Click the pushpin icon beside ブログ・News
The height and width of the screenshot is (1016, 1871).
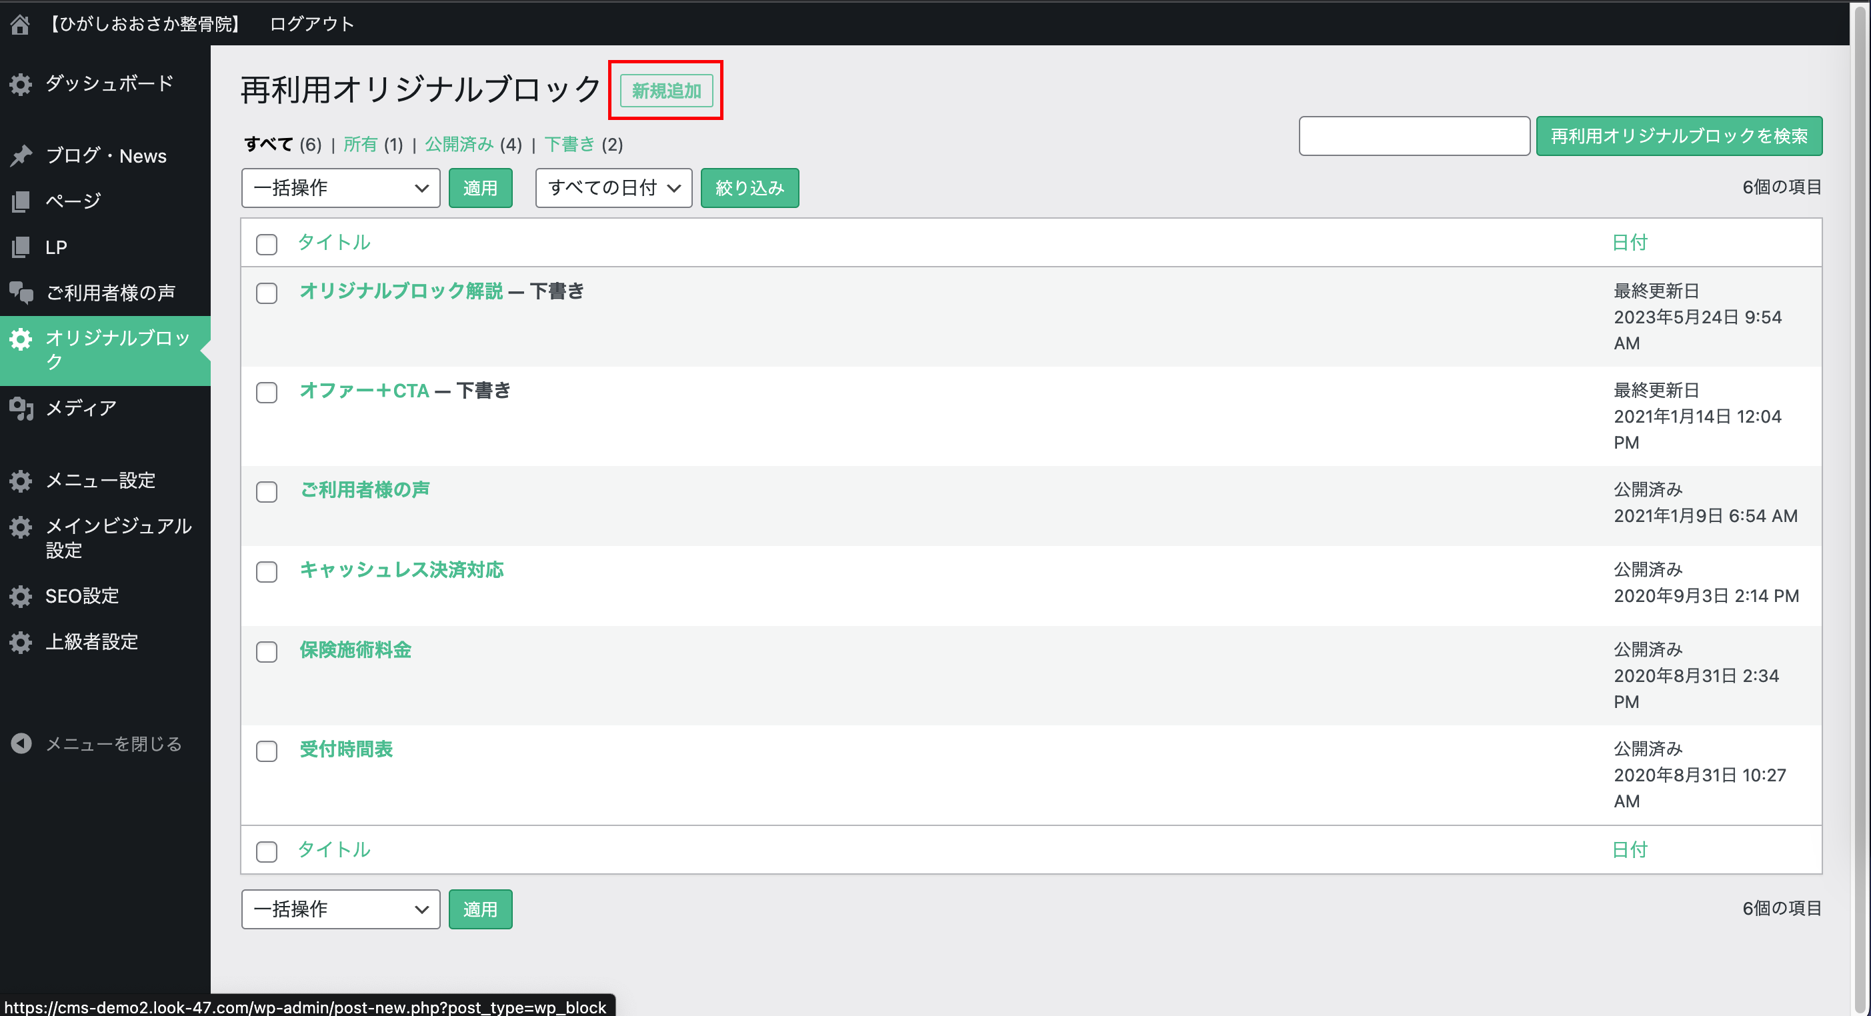click(20, 155)
